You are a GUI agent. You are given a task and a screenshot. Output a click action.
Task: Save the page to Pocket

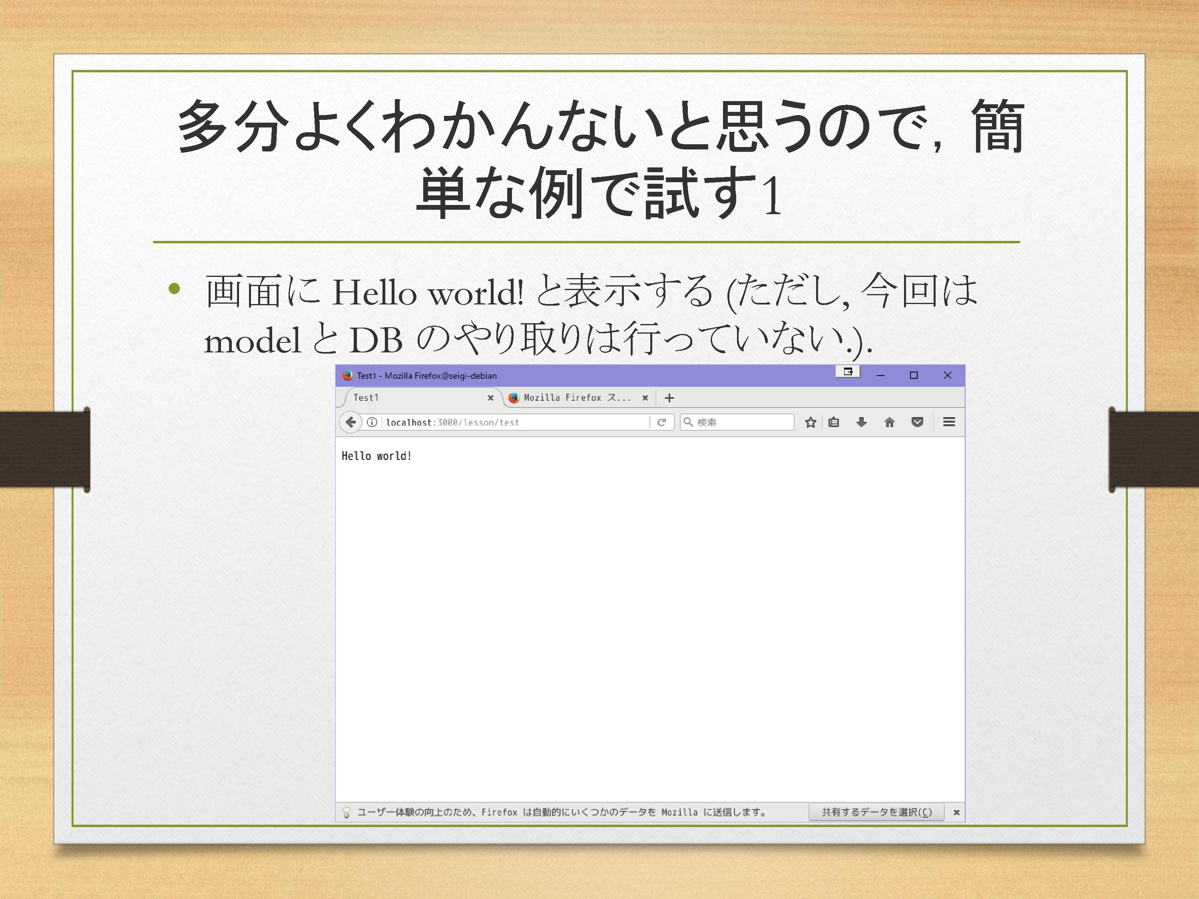point(917,422)
